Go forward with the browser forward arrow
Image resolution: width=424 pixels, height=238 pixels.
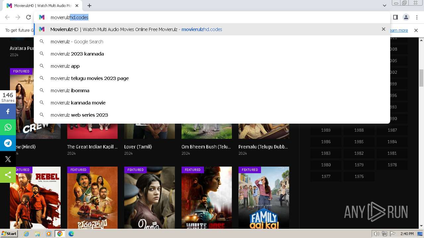pos(18,17)
